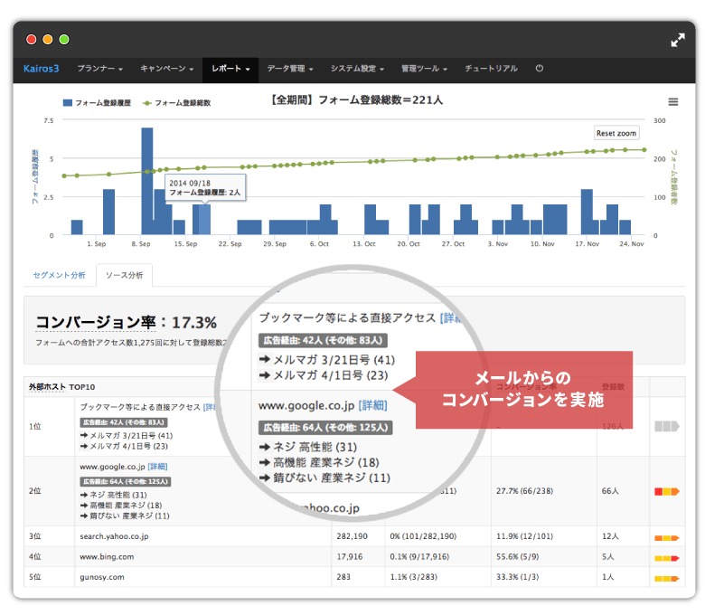Open 詳細 link in the 2位 table row

(x=157, y=464)
